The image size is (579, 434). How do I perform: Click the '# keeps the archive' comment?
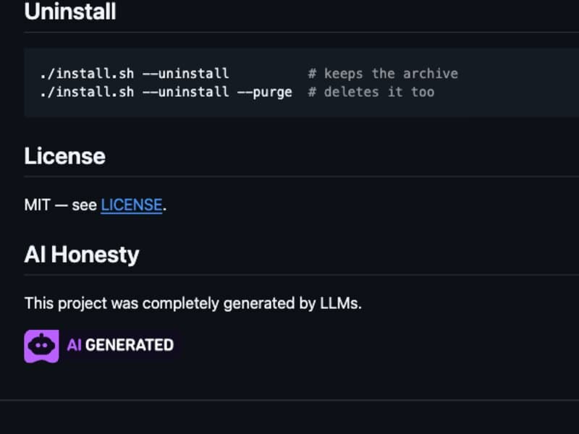point(383,74)
